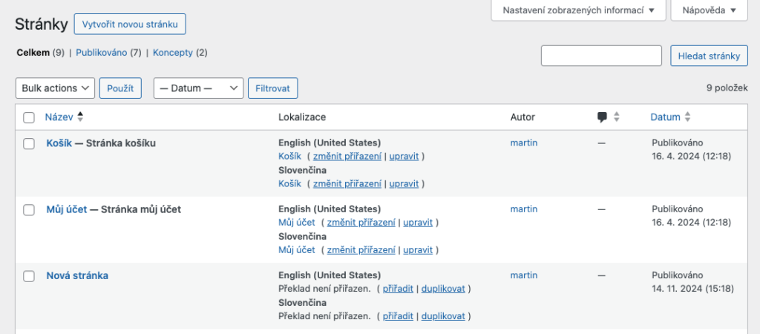760x334 pixels.
Task: Open the Nová stránka page title link
Action: tap(77, 276)
